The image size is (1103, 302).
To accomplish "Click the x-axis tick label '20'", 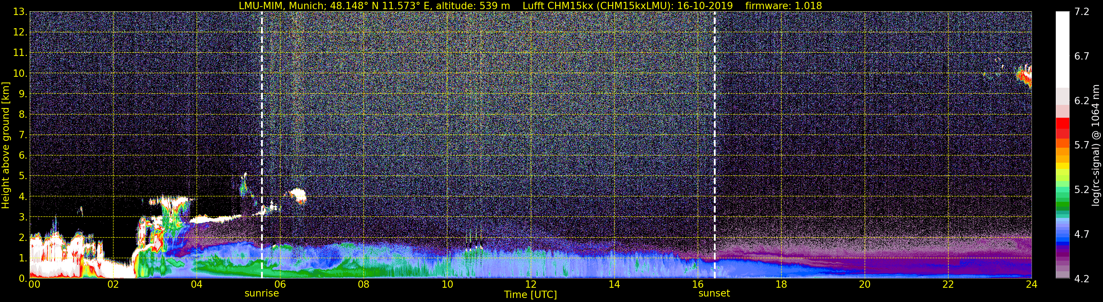I will coord(865,284).
